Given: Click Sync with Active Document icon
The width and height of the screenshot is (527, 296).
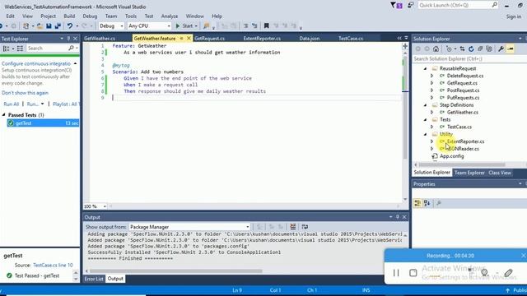Looking at the screenshot, I should tap(463, 49).
